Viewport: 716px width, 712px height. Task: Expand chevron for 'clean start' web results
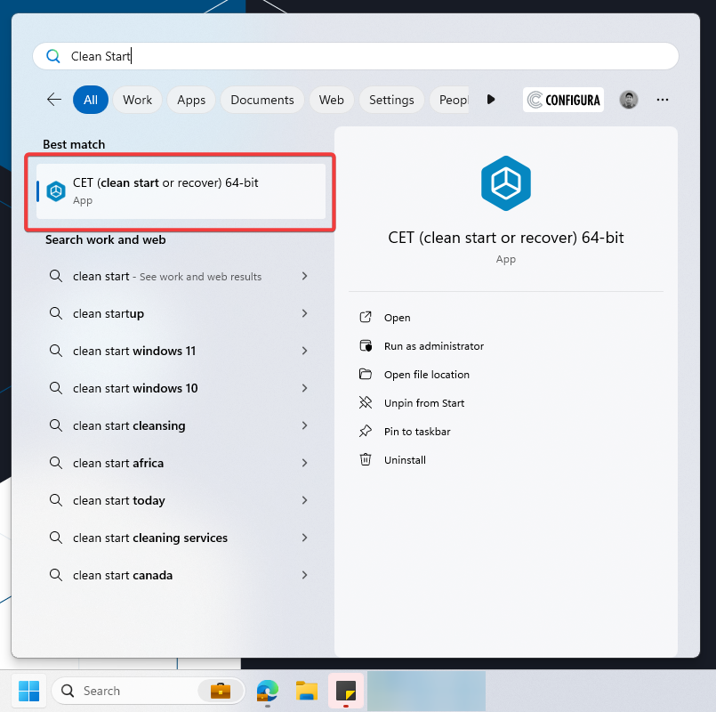[x=304, y=276]
